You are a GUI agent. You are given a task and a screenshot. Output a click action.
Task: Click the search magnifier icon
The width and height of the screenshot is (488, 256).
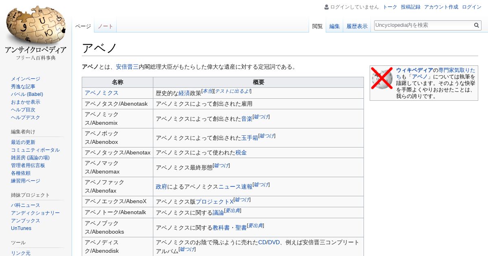click(477, 25)
